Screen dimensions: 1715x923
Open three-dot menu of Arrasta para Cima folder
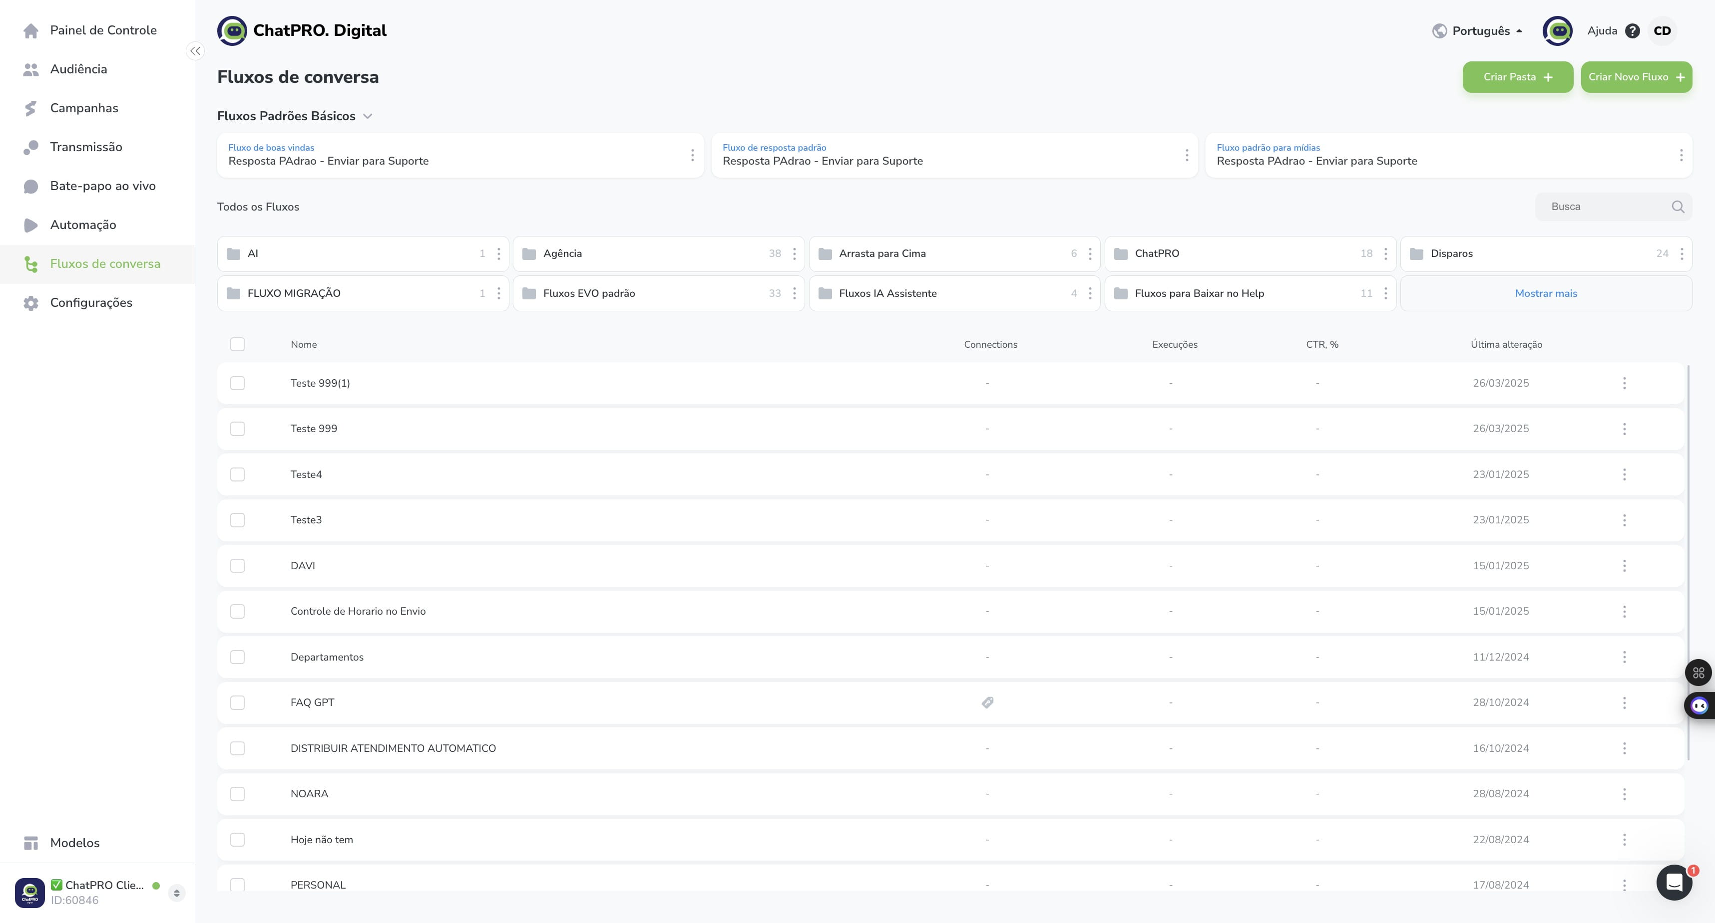point(1090,253)
